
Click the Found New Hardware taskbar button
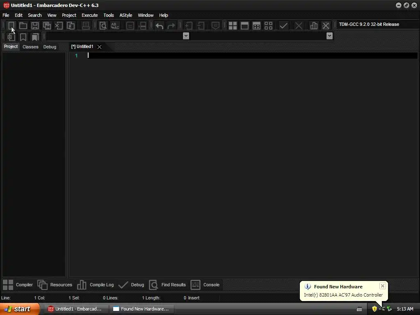coord(142,309)
